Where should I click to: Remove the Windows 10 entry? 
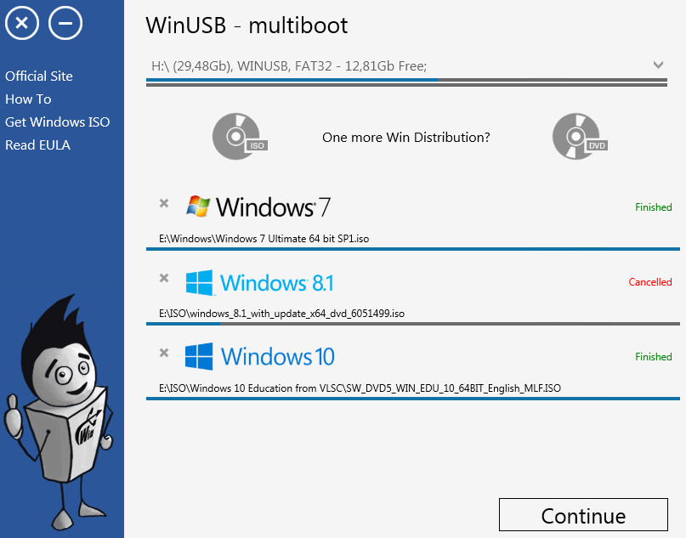[x=164, y=353]
